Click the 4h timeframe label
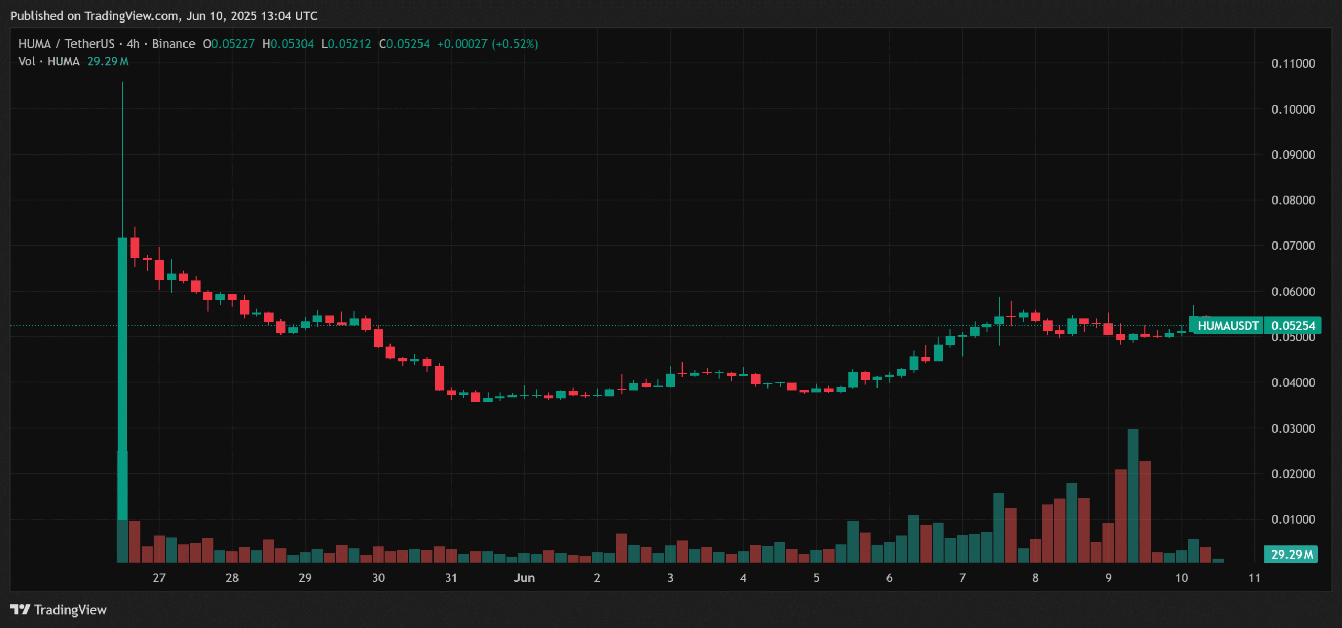 133,44
